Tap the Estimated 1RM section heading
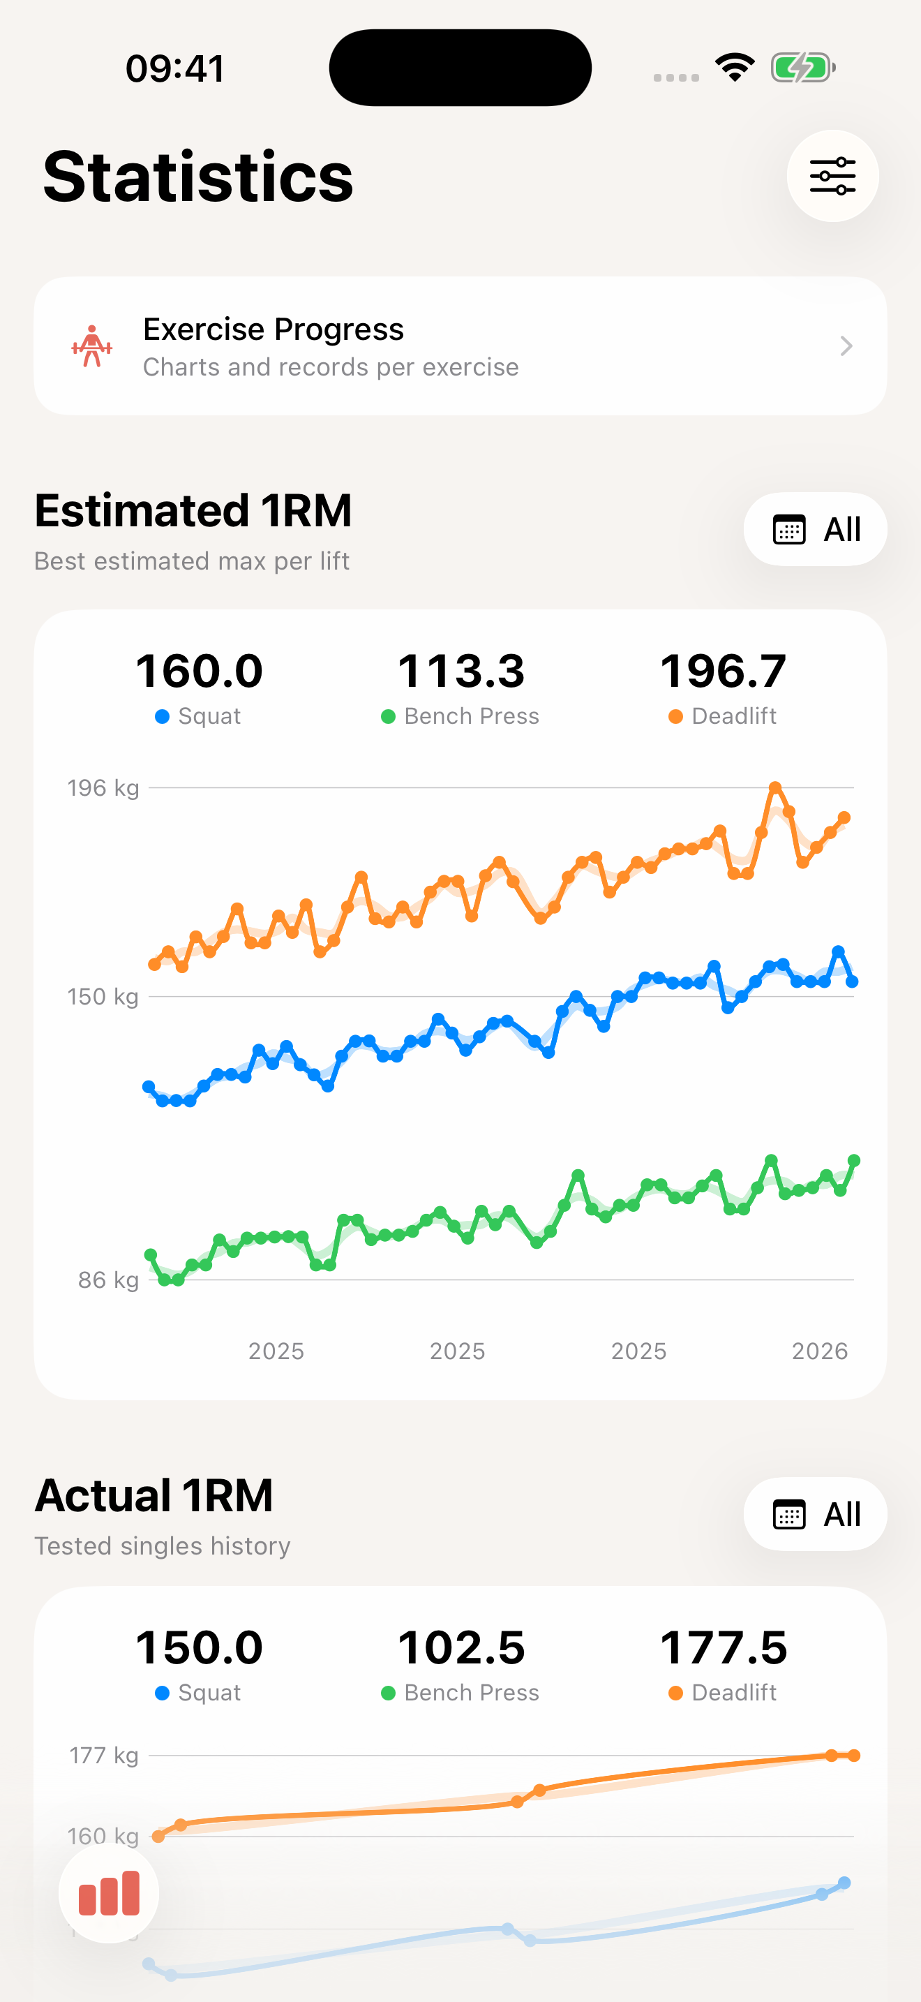 pos(193,510)
